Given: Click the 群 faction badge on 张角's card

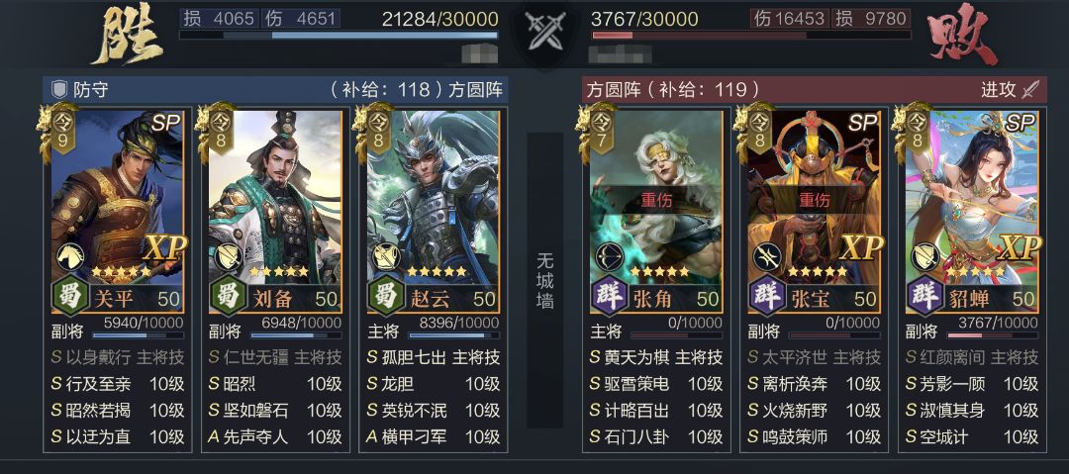Looking at the screenshot, I should pyautogui.click(x=610, y=297).
